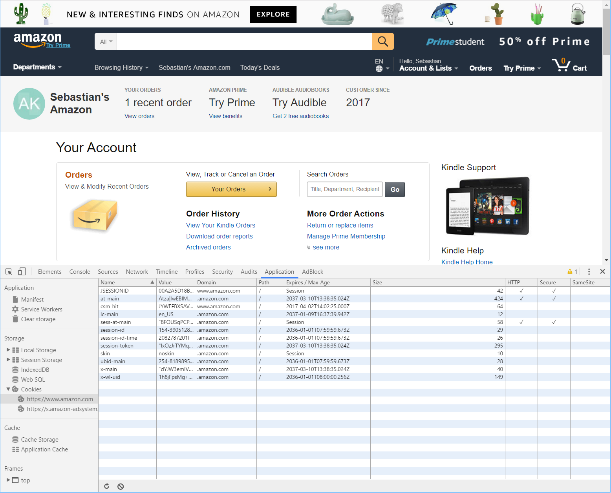The height and width of the screenshot is (493, 611).
Task: Expand the Local Storage tree node
Action: 8,350
